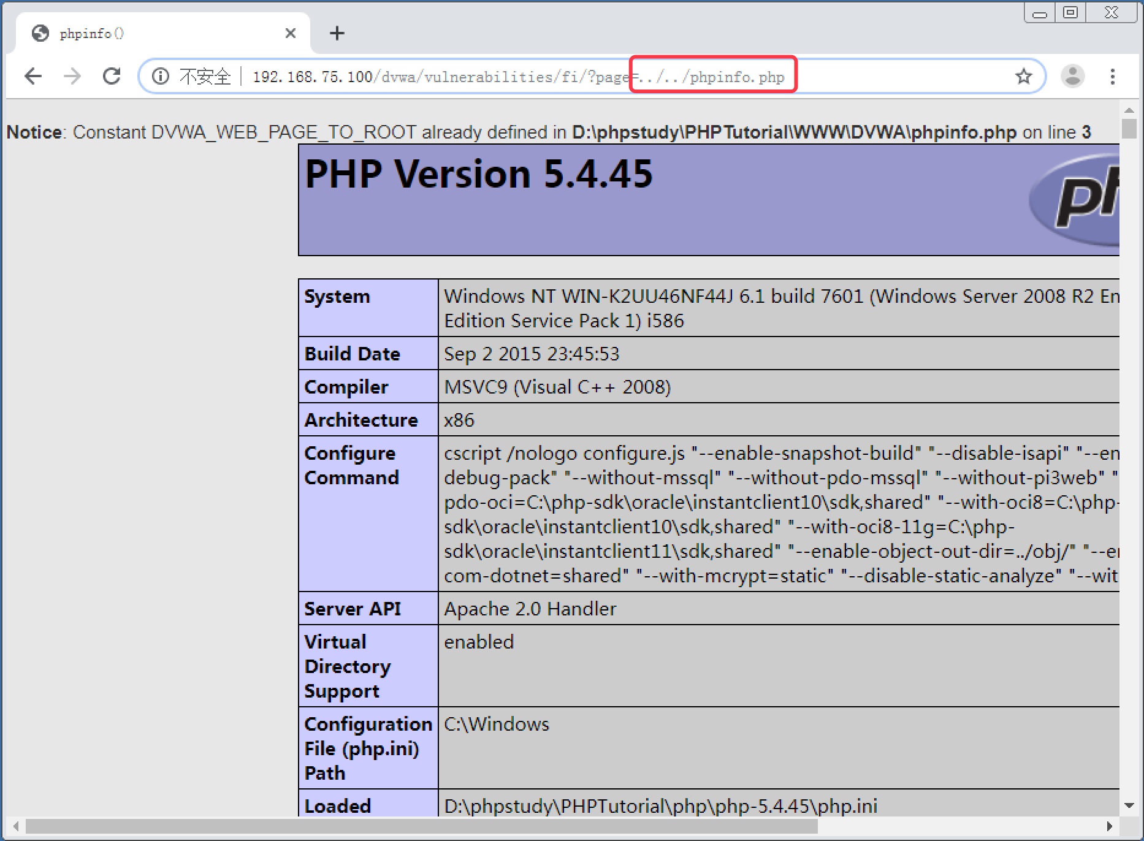
Task: Click the '不安全' security label
Action: [x=205, y=77]
